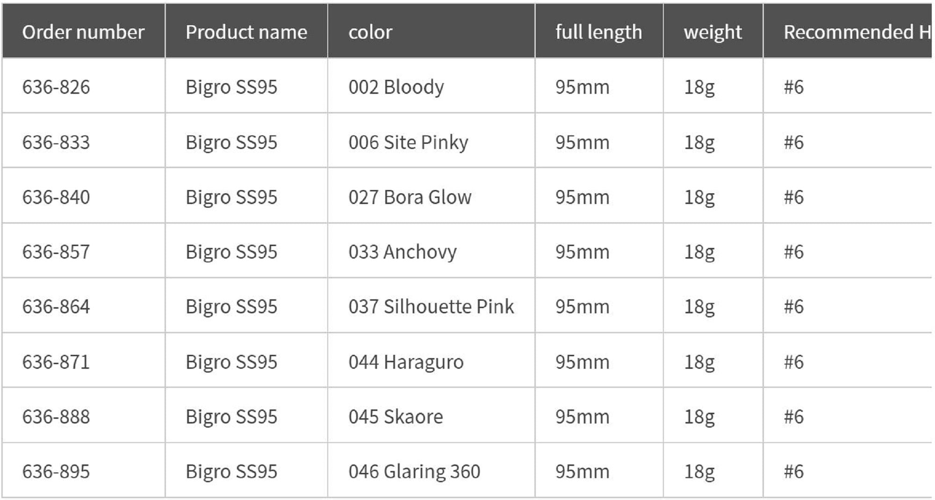935x500 pixels.
Task: Click order number 636-840 cell
Action: (x=56, y=197)
